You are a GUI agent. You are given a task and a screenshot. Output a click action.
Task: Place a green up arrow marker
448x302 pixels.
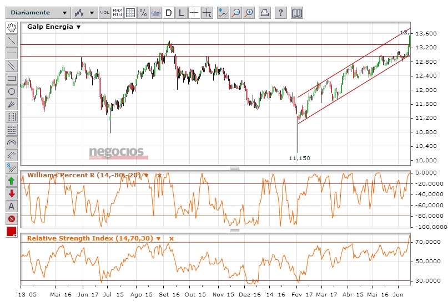(x=12, y=181)
